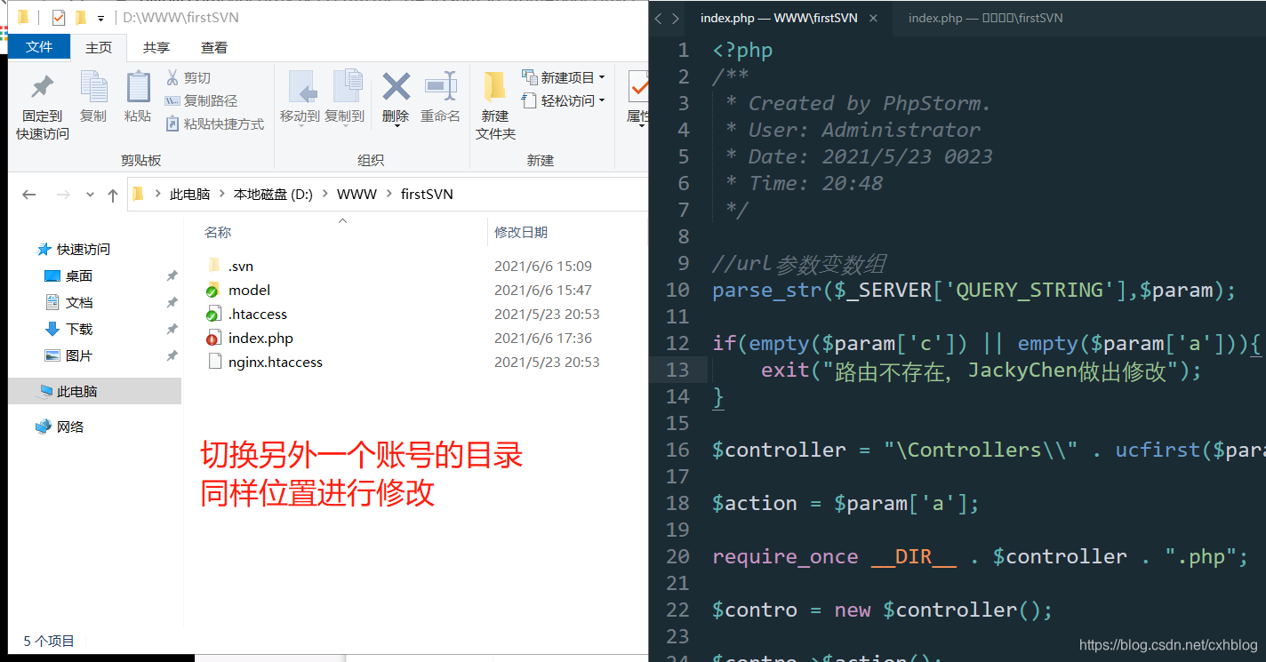Expand breadcrumb chevron after WWW
The image size is (1266, 662).
(x=389, y=194)
